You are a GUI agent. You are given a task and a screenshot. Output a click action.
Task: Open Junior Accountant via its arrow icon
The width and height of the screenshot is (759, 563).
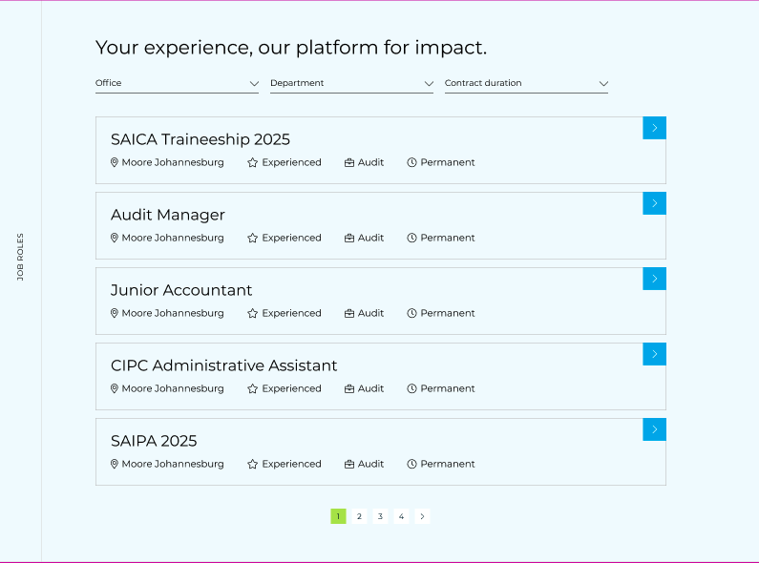click(654, 279)
